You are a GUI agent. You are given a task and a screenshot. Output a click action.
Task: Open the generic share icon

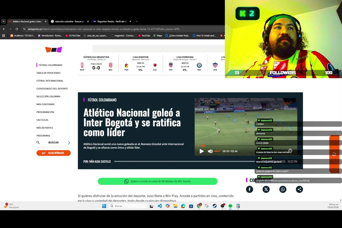click(299, 189)
